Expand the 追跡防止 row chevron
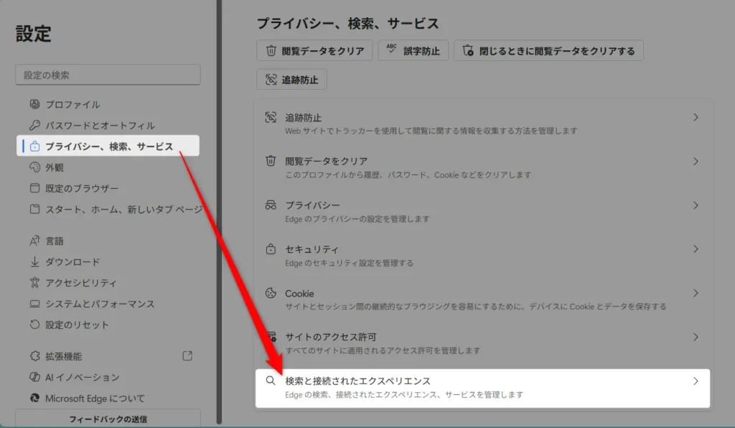The image size is (735, 428). tap(695, 117)
